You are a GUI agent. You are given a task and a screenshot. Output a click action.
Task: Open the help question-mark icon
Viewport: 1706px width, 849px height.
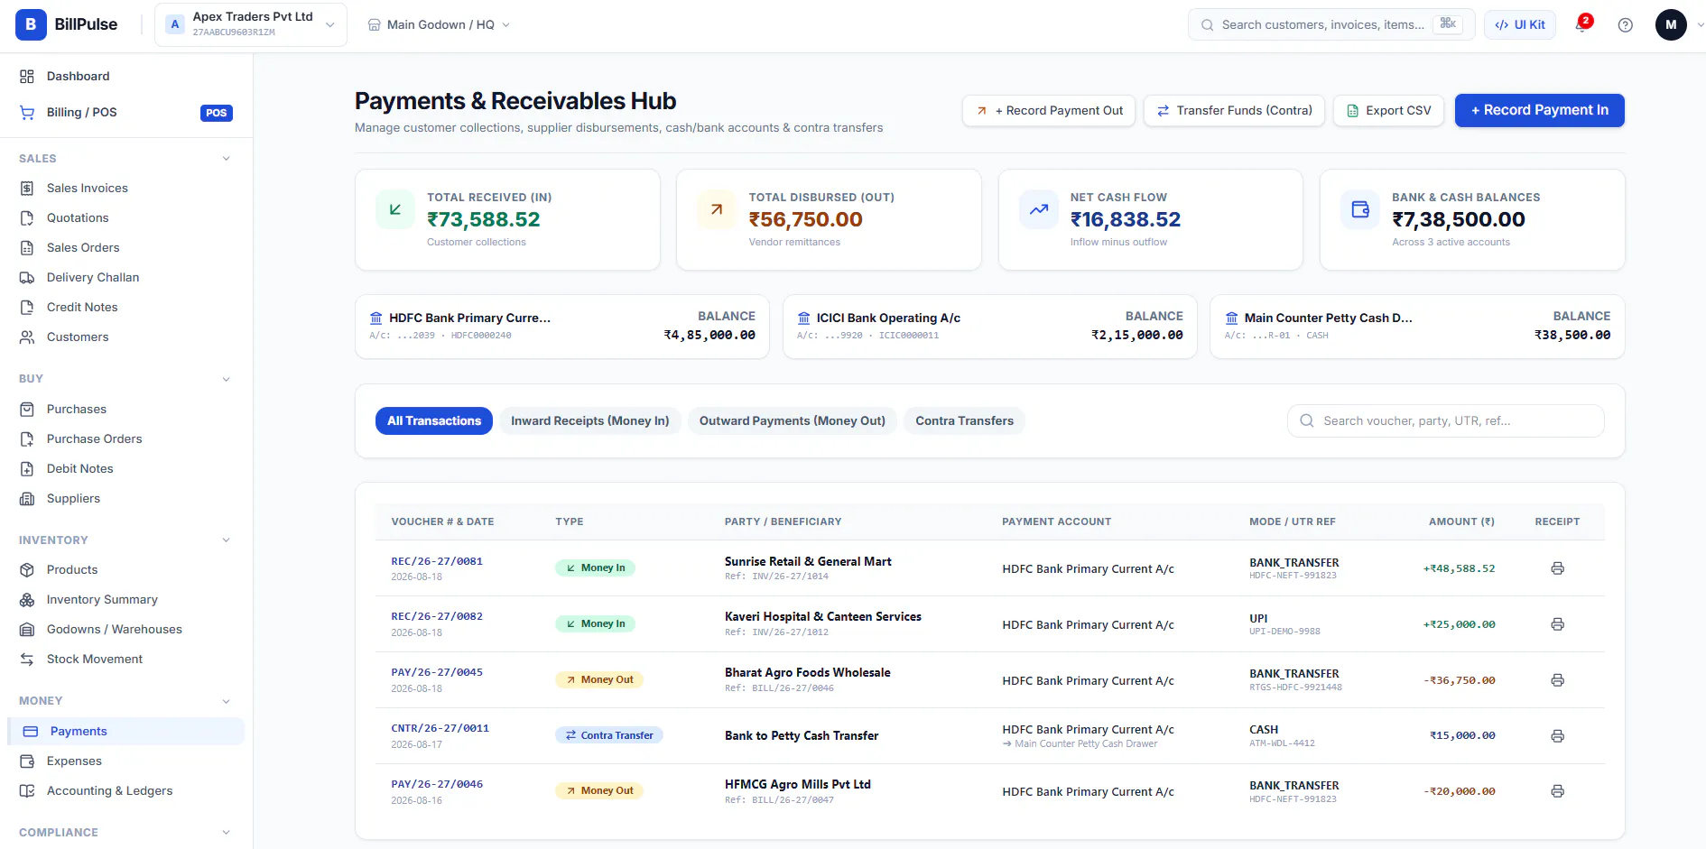[1625, 25]
